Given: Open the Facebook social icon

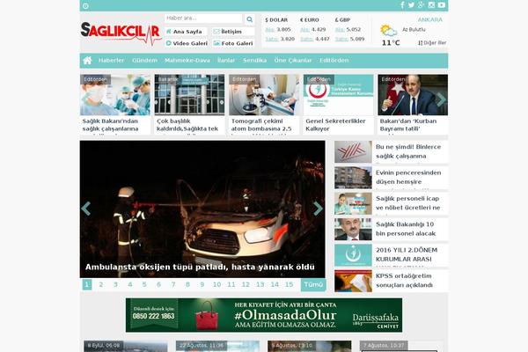Looking at the screenshot, I should point(402,5).
